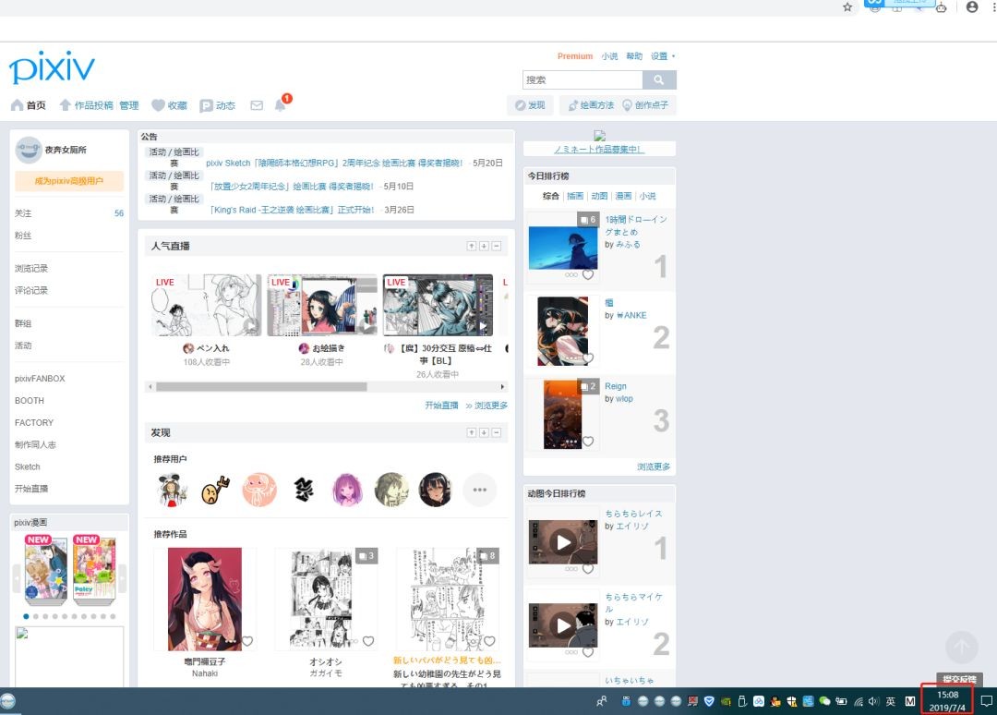This screenshot has width=997, height=715.
Task: Open the notifications bell icon
Action: [280, 105]
